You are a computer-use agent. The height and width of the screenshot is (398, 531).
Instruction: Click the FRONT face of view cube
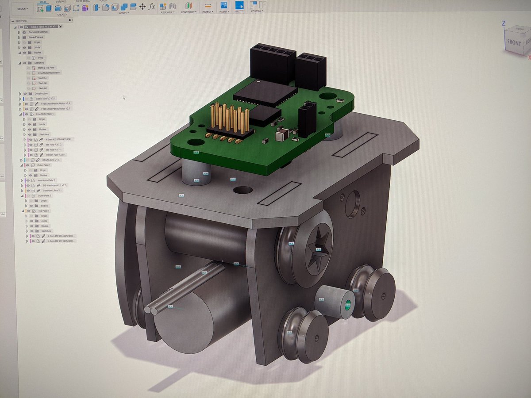tap(514, 42)
